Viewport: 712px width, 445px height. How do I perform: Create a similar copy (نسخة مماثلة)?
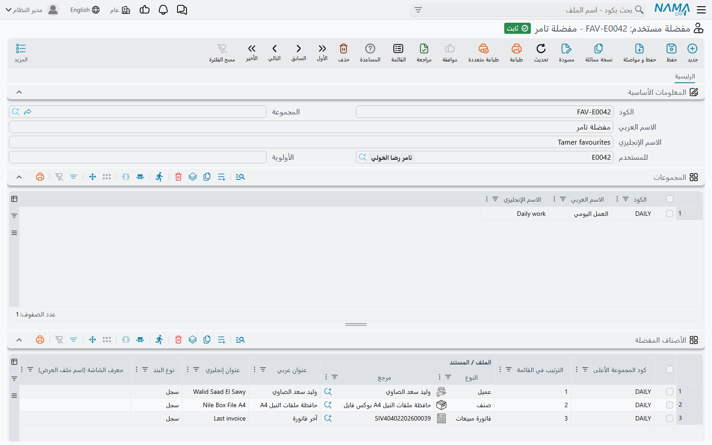tap(599, 49)
